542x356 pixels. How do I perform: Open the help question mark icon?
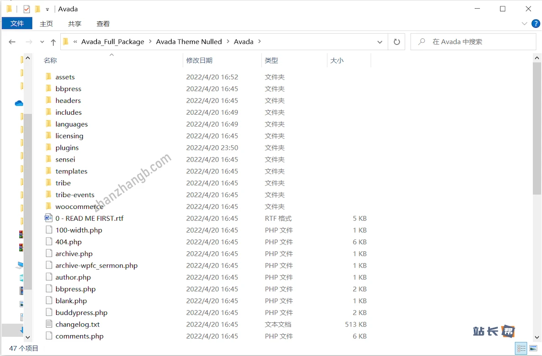coord(536,24)
